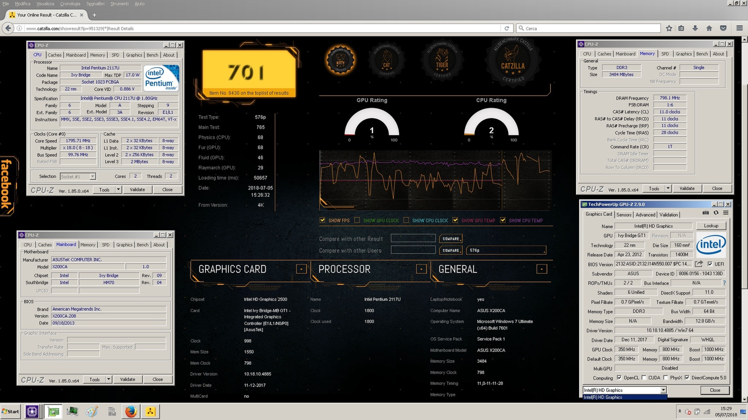Switch to Caches tab in top-left CPU-Z

click(x=55, y=55)
